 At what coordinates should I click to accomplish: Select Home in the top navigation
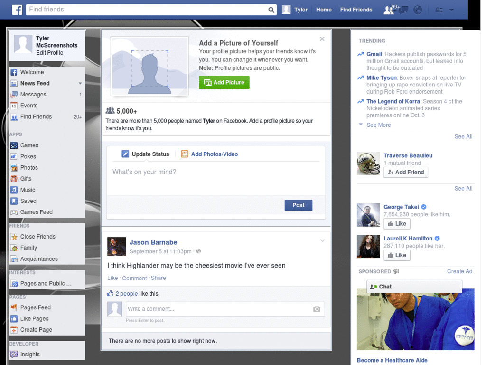click(x=324, y=10)
